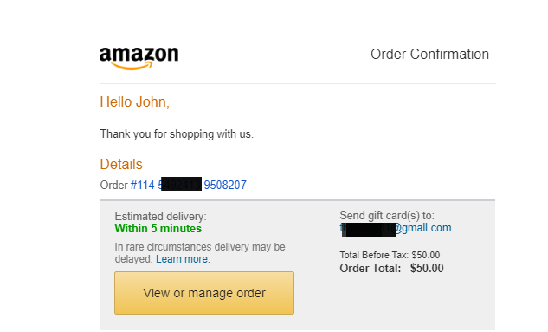Click the gmail.com recipient email link
The image size is (548, 332).
[396, 228]
